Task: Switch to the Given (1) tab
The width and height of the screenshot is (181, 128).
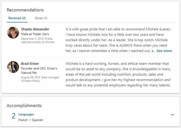Action: point(41,18)
